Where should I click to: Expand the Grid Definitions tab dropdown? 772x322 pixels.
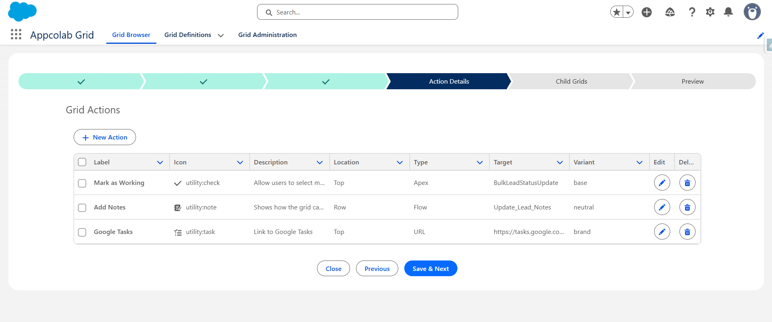pyautogui.click(x=221, y=35)
